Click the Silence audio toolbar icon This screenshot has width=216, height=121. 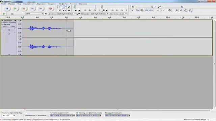151,10
